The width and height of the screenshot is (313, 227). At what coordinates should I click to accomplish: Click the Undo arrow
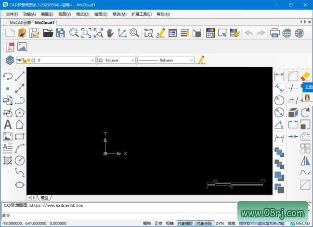[x=249, y=33]
